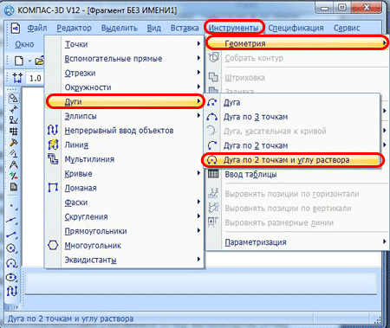
Task: Expand the Отрезки submenu
Action: point(125,73)
